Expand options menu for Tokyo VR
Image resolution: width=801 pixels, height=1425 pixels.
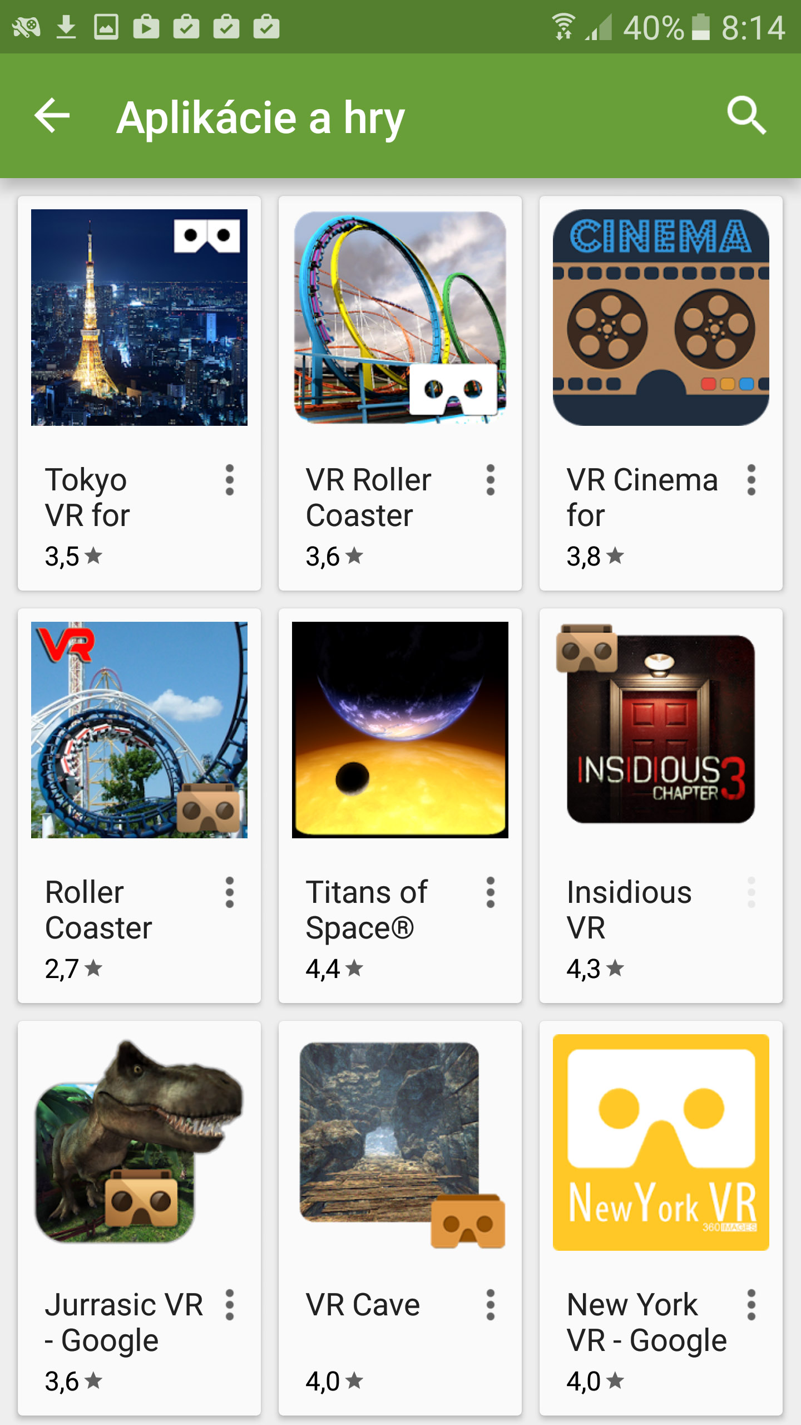229,480
